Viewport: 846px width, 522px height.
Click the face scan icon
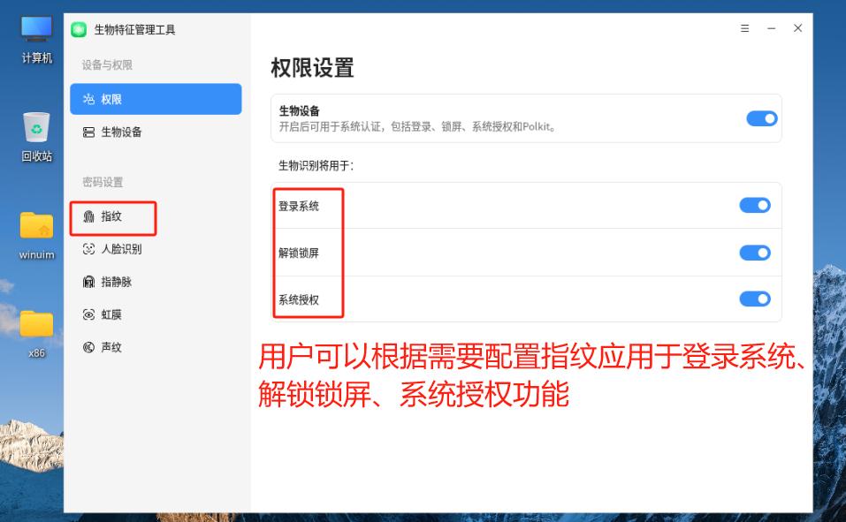coord(88,249)
